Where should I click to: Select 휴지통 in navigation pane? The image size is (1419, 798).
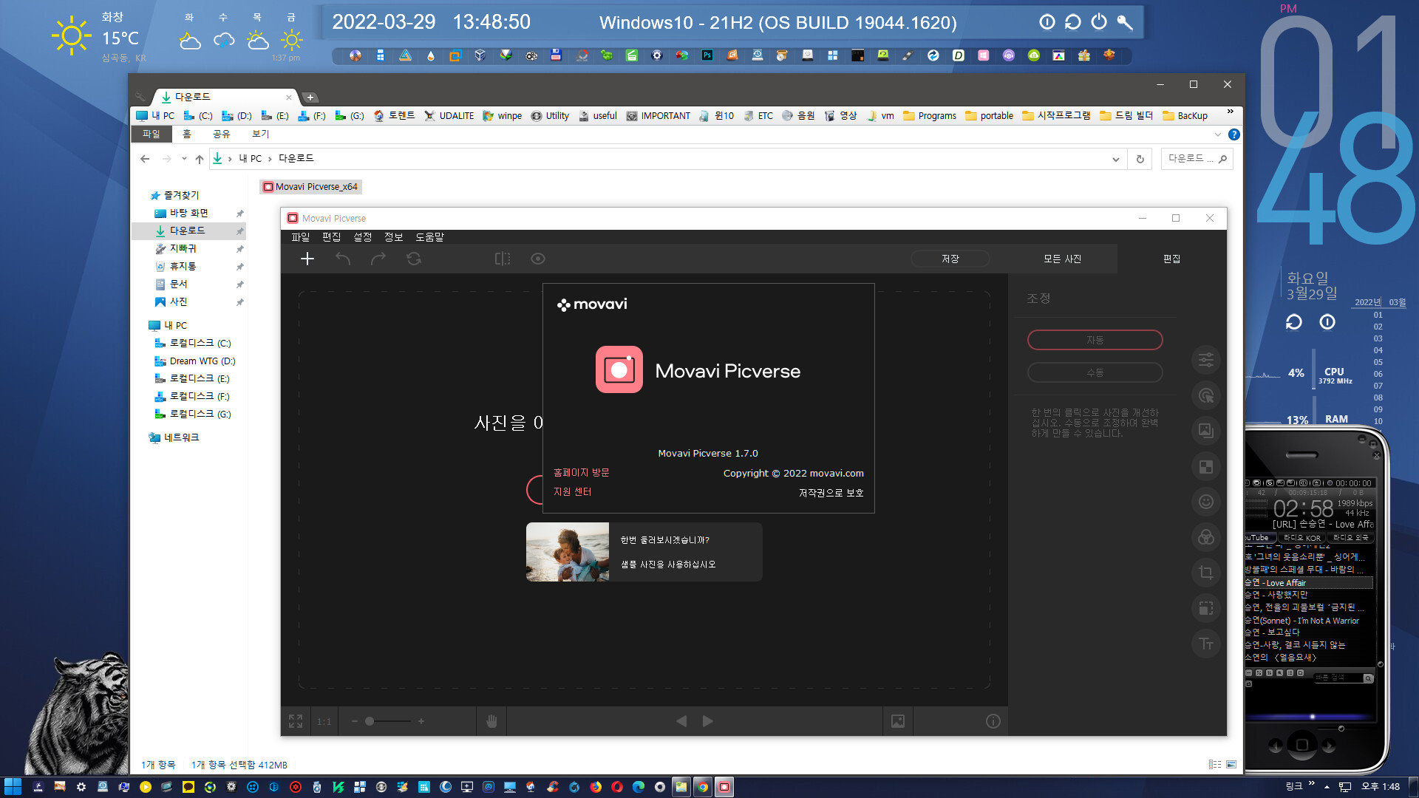183,266
